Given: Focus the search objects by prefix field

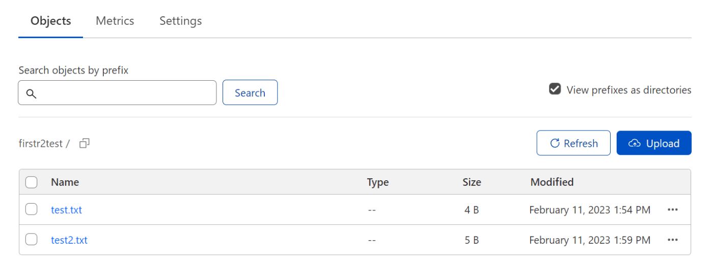Looking at the screenshot, I should 117,93.
